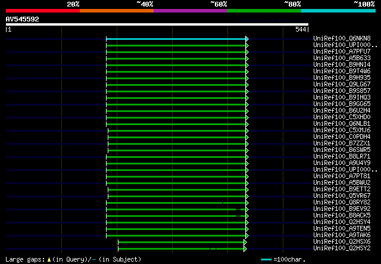Select the query name AV545592
Viewport: 381px width, 264px height.
coord(23,19)
